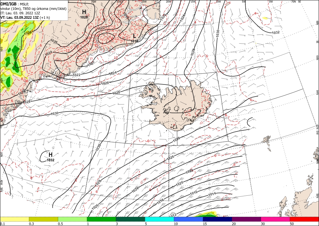The image size is (319, 226).
Task: Click the 5W longitude label
Action: [x=244, y=1]
